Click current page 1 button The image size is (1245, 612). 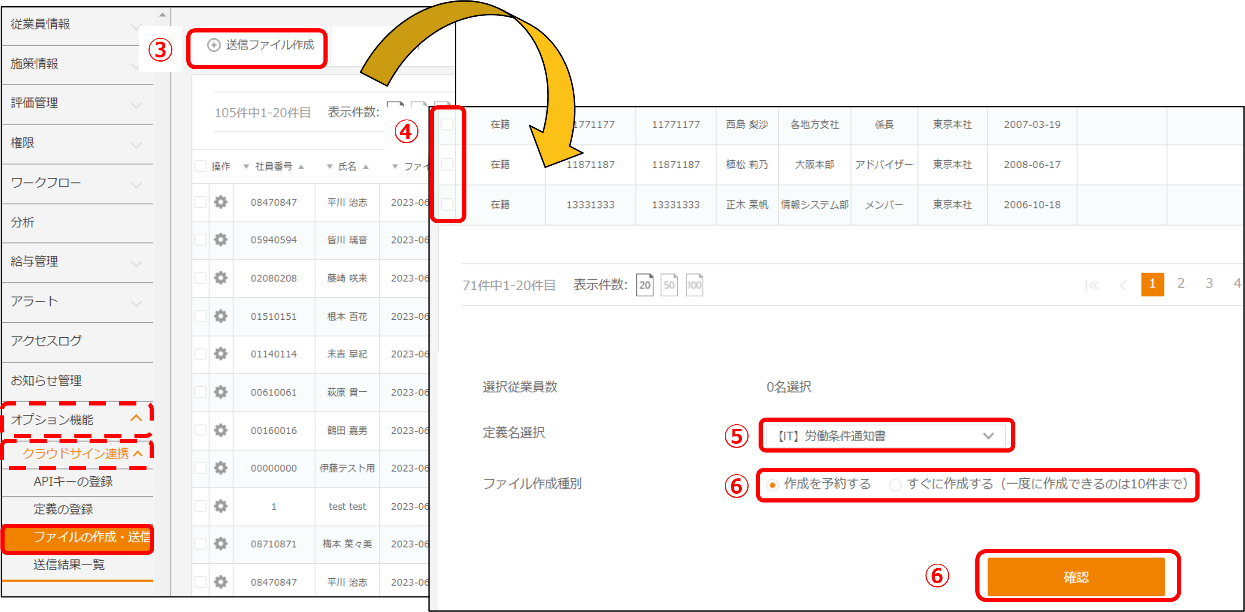click(x=1153, y=284)
